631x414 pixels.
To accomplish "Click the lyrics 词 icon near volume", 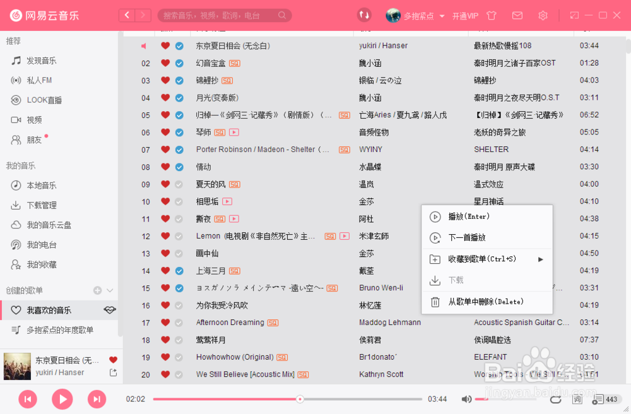I will tap(577, 399).
